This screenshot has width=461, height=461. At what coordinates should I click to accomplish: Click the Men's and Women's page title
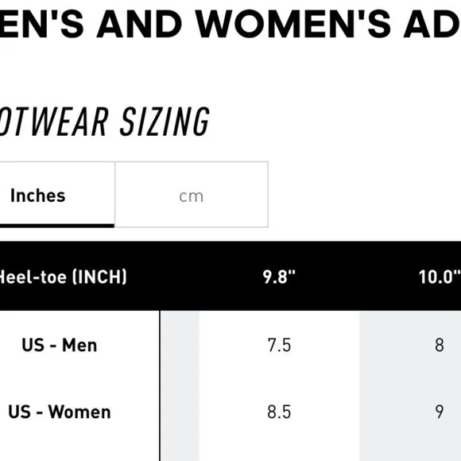(x=230, y=24)
